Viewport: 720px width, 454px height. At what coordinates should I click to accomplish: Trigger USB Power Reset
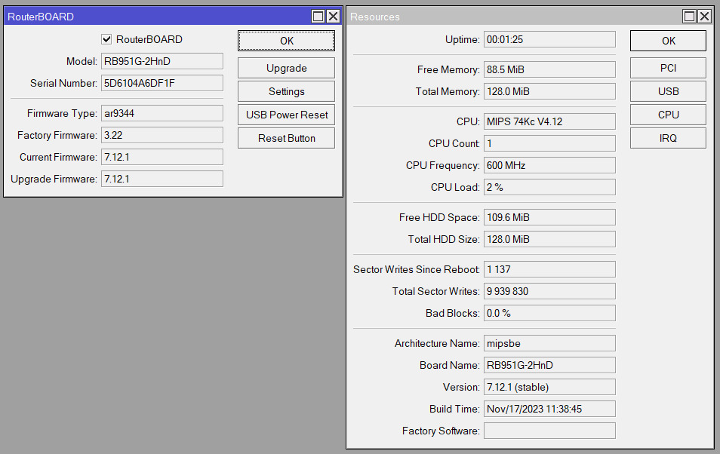tap(286, 115)
